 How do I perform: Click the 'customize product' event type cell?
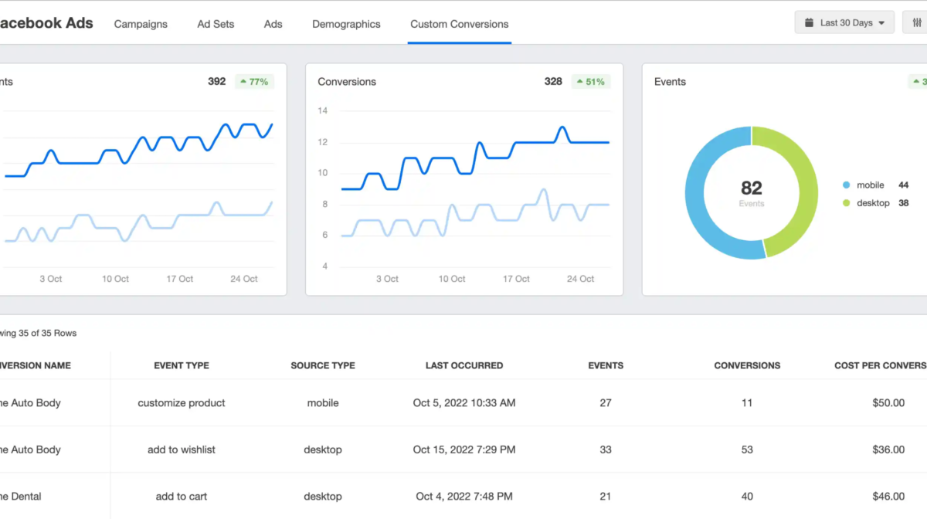(182, 402)
